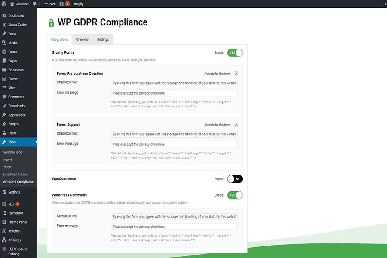Open the Yoast icon in admin bar
387x258 pixels.
click(x=61, y=4)
